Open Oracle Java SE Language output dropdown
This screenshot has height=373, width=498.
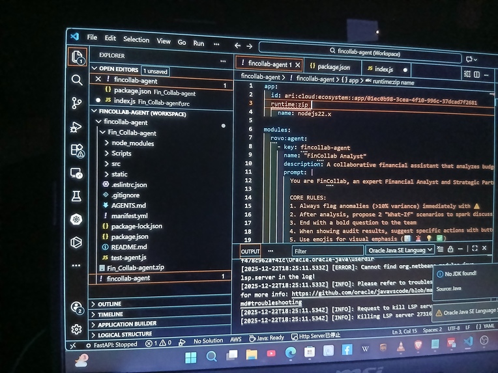[x=400, y=250]
